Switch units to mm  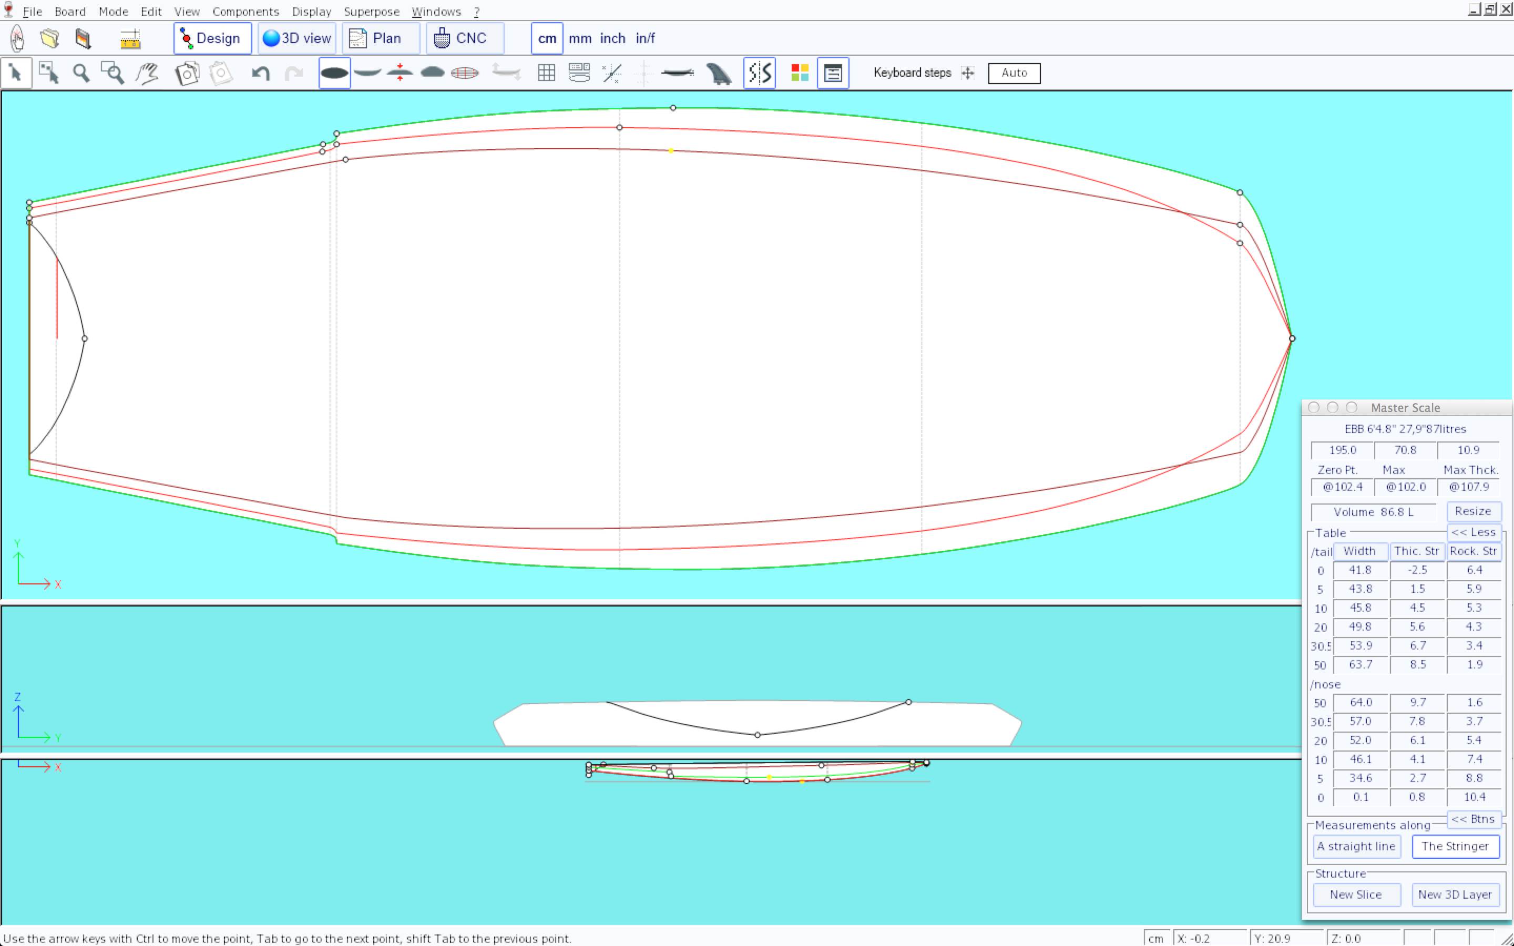pos(580,38)
